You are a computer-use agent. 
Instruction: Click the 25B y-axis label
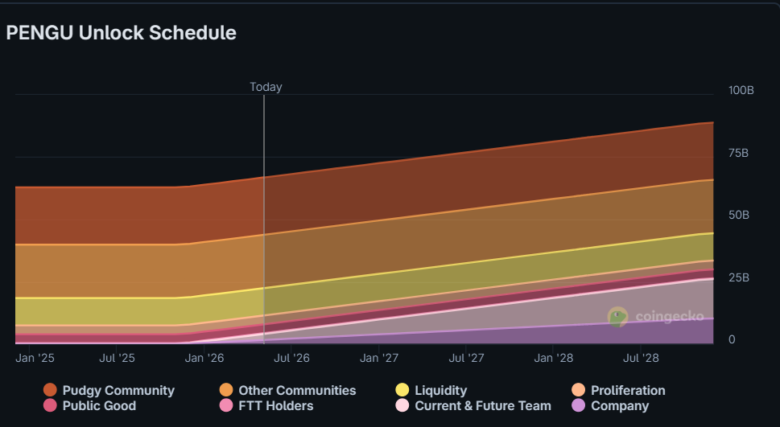click(739, 277)
